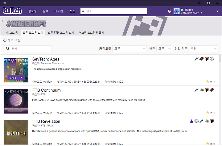Switch to the 내 모드 팩 tab

click(x=12, y=33)
